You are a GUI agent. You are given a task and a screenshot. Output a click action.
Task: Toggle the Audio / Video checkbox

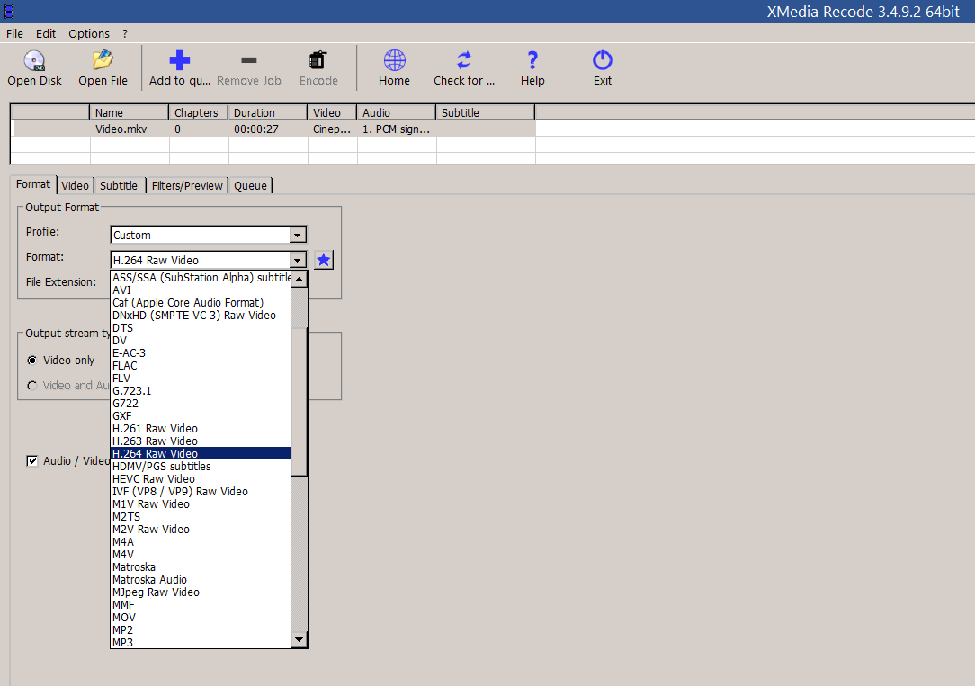tap(32, 461)
